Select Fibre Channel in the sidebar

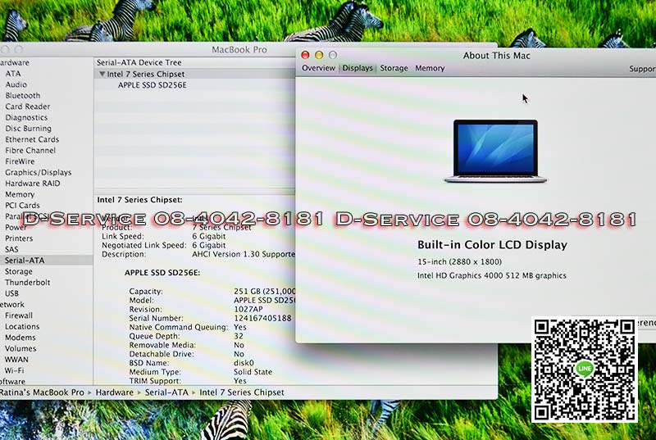pos(30,150)
